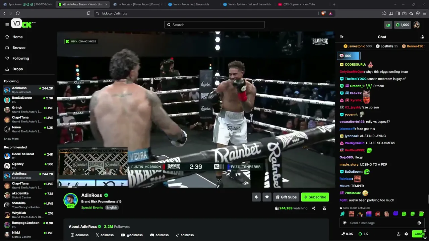Viewport: 429px width, 241px height.
Task: Open akademiks recommended channel
Action: tap(28, 195)
